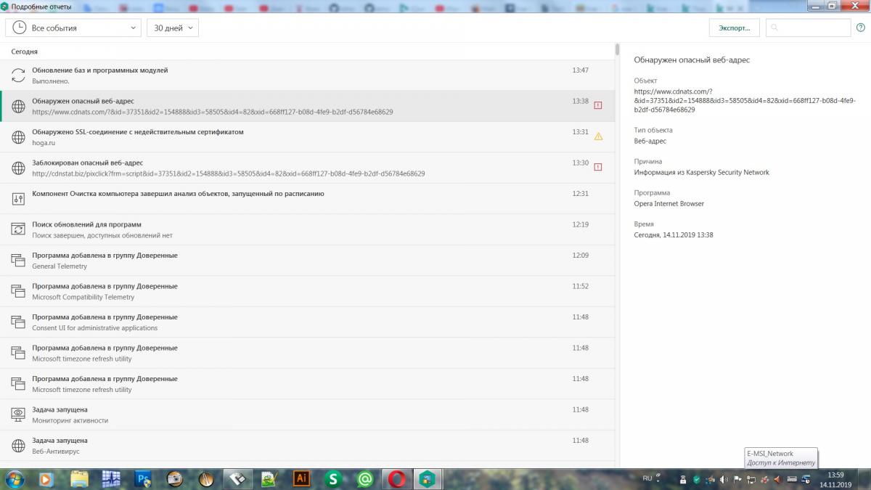
Task: Click the 'Экспорт...' button
Action: [735, 28]
